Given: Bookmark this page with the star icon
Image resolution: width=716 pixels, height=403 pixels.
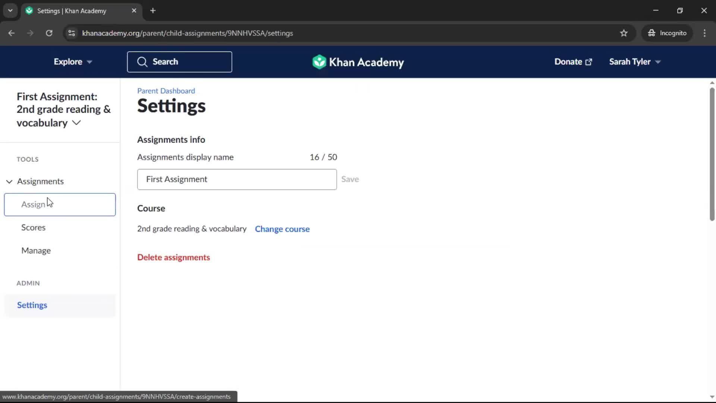Looking at the screenshot, I should pyautogui.click(x=624, y=33).
